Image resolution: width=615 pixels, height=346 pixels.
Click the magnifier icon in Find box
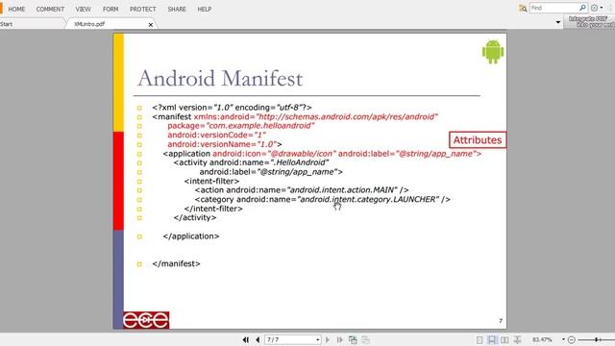point(583,8)
